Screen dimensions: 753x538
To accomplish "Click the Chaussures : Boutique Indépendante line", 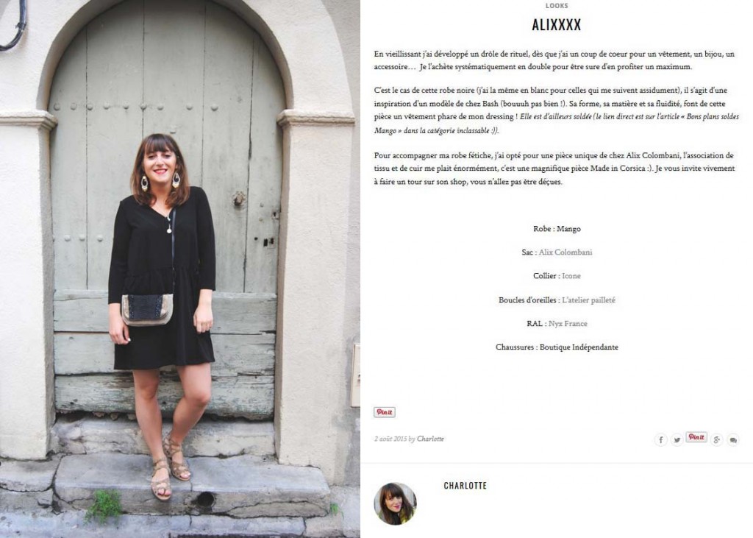I will point(557,347).
